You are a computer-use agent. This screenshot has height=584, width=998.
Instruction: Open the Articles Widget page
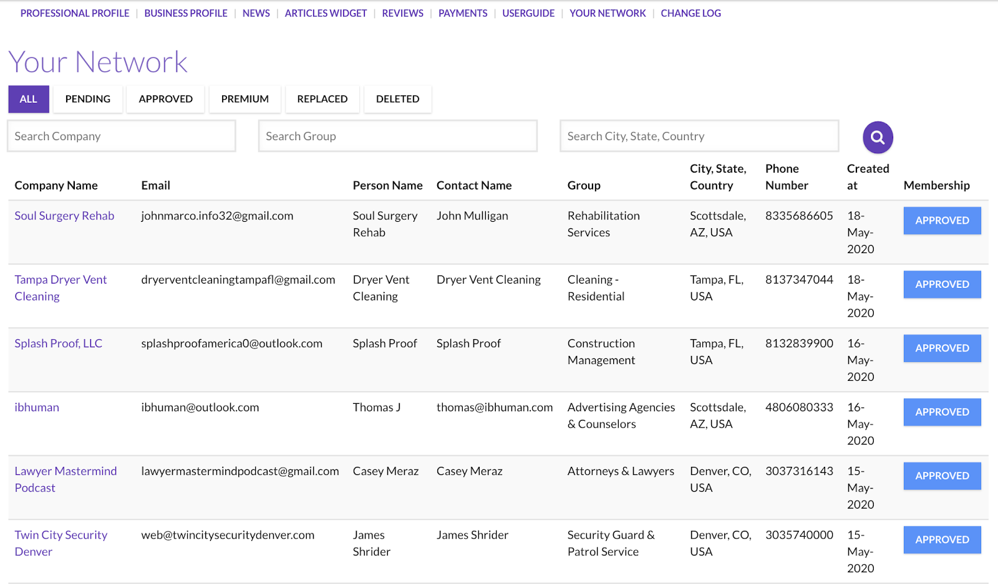tap(326, 13)
